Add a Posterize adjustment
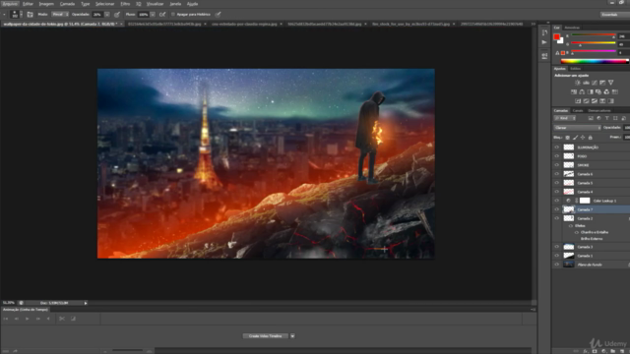 click(x=587, y=101)
